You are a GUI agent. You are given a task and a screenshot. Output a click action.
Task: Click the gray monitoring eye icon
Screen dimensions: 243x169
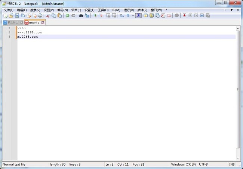point(177,15)
